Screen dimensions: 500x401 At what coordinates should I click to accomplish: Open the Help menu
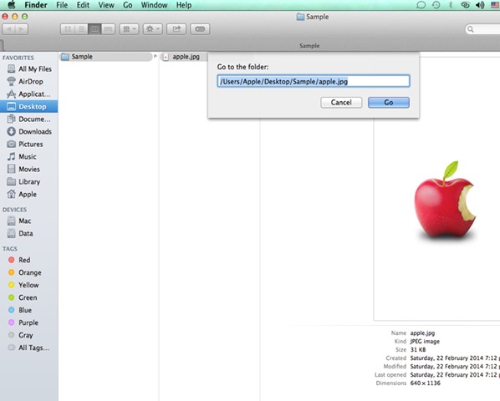coord(184,5)
